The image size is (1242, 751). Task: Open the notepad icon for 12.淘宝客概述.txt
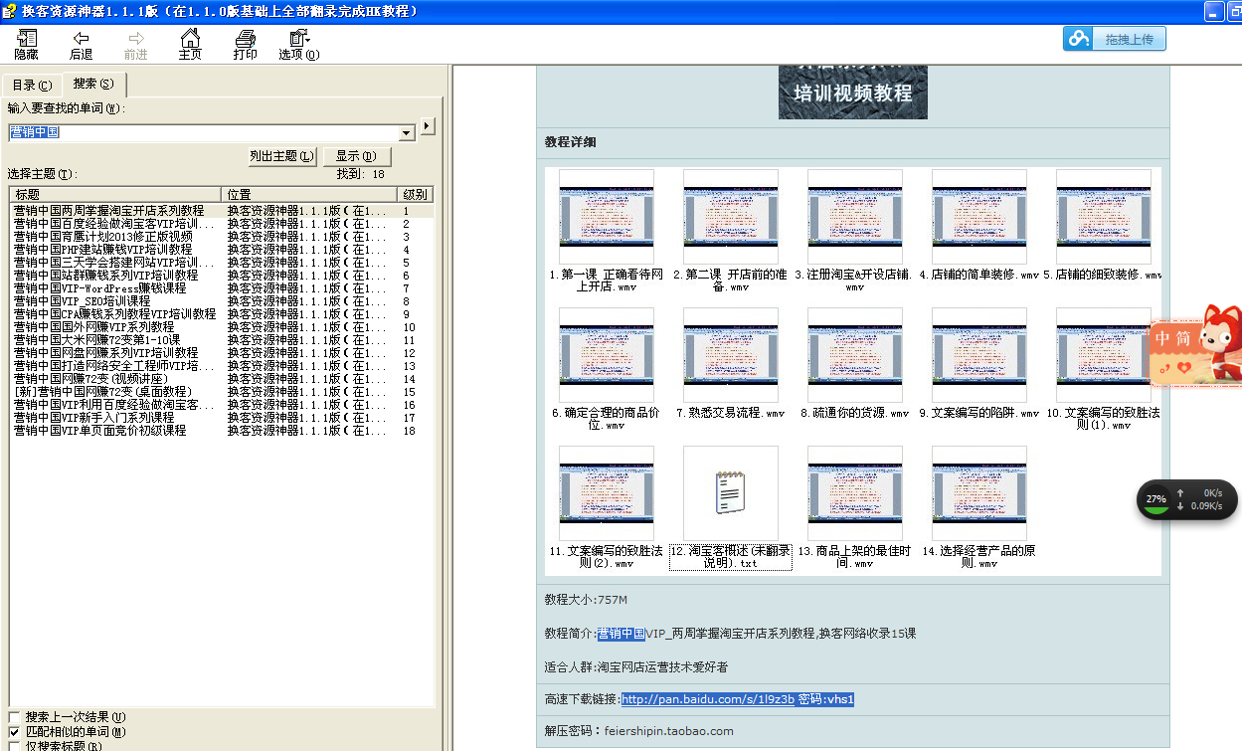click(731, 492)
